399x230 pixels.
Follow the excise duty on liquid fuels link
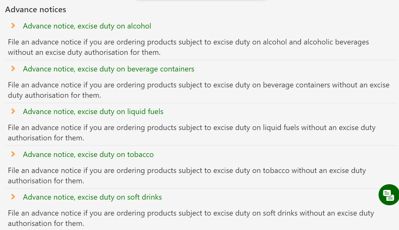coord(93,112)
